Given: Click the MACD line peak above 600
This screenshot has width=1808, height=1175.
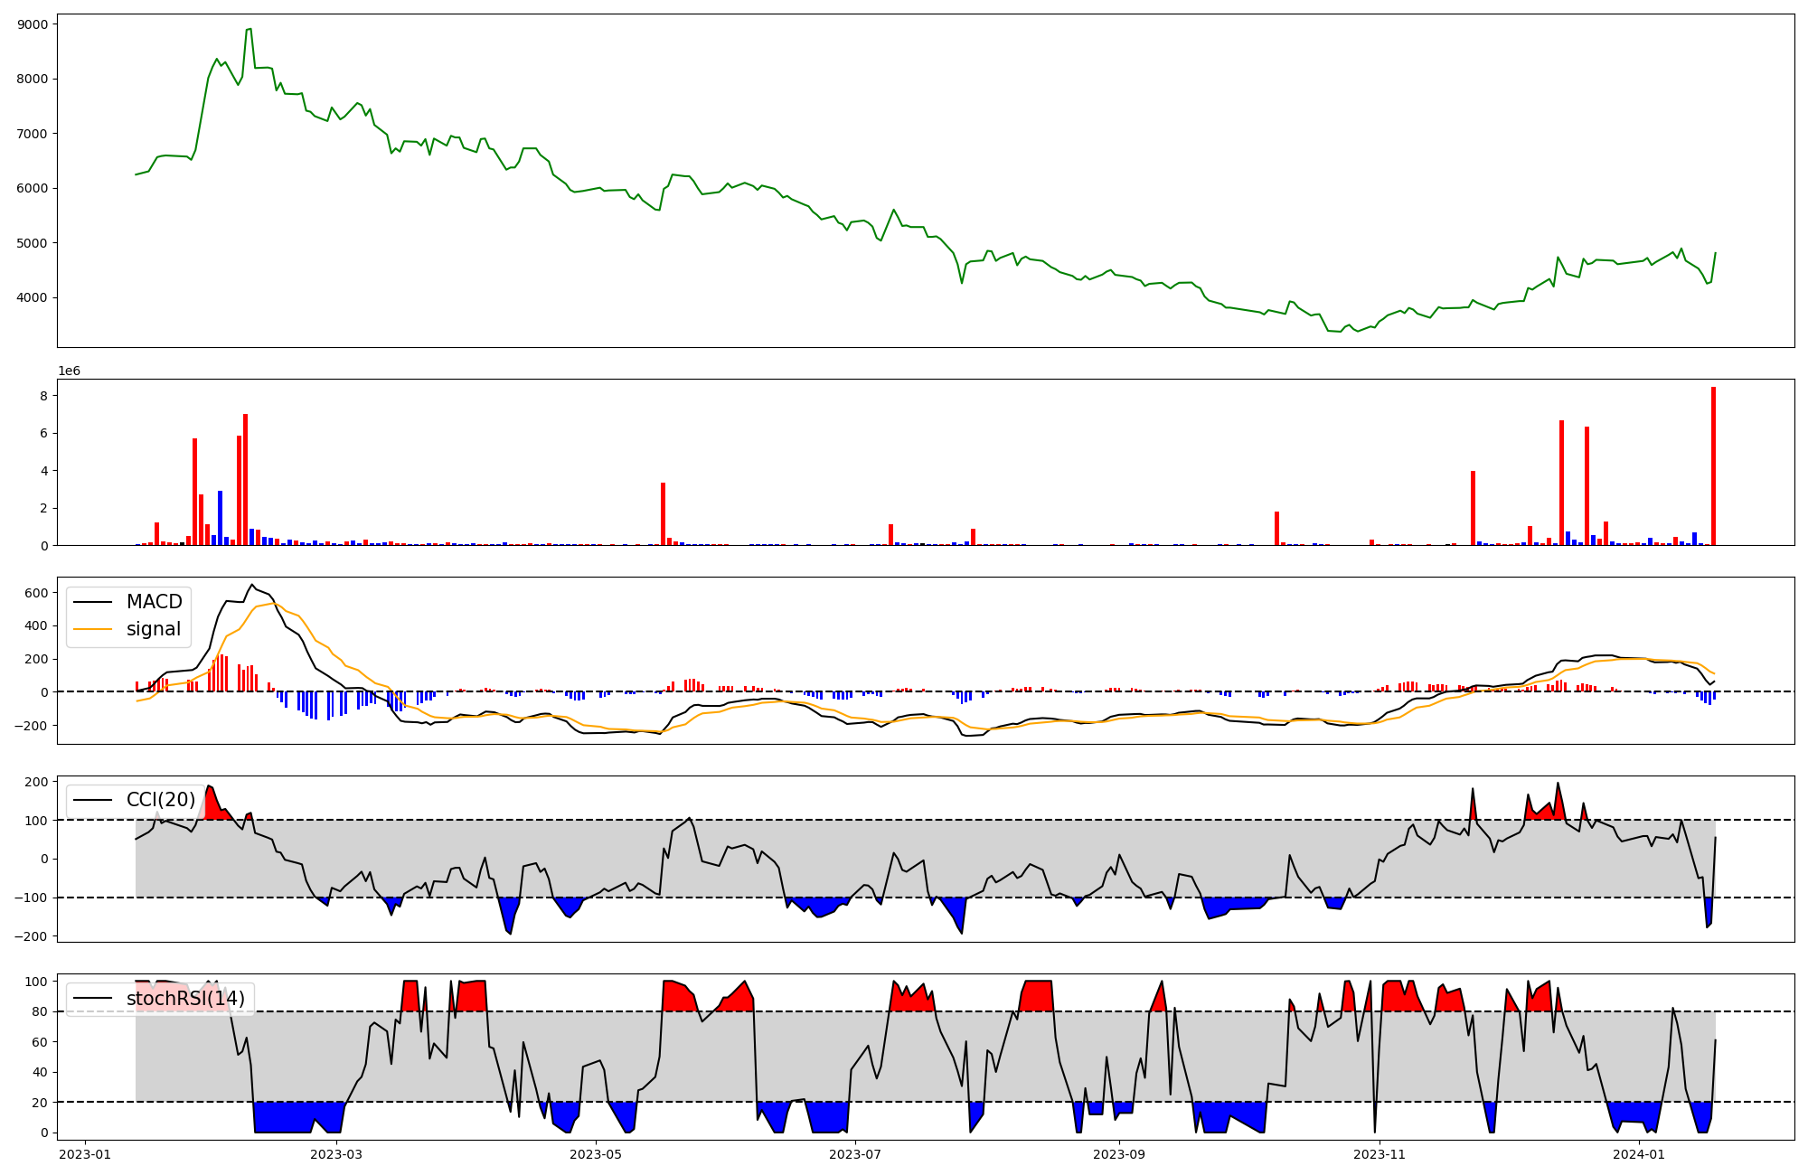Looking at the screenshot, I should (252, 584).
